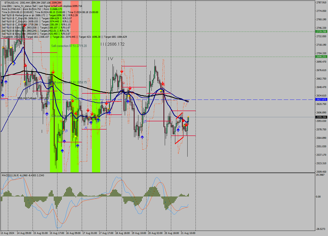The height and width of the screenshot is (236, 328).
Task: Click the 19 Aug 10:00 time label
Action: [139, 233]
